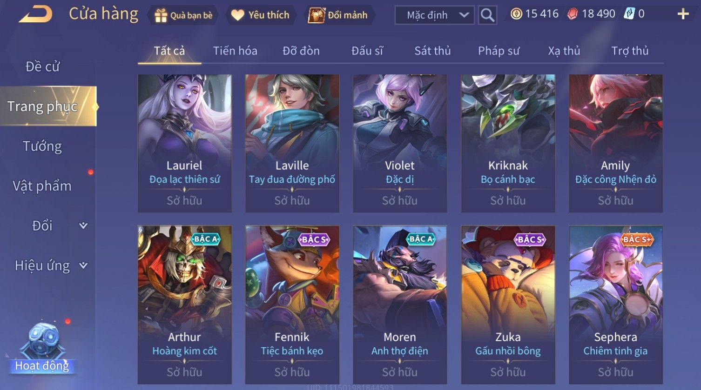The image size is (701, 390).
Task: Click the gold coin balance icon
Action: [516, 14]
